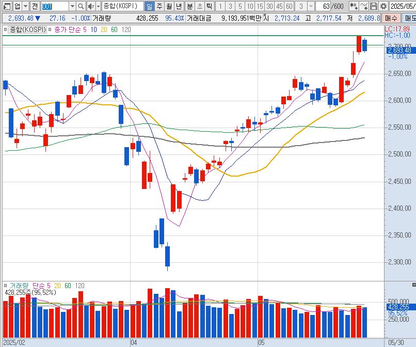
Task: Click the LC:17.89 label
Action: (397, 29)
